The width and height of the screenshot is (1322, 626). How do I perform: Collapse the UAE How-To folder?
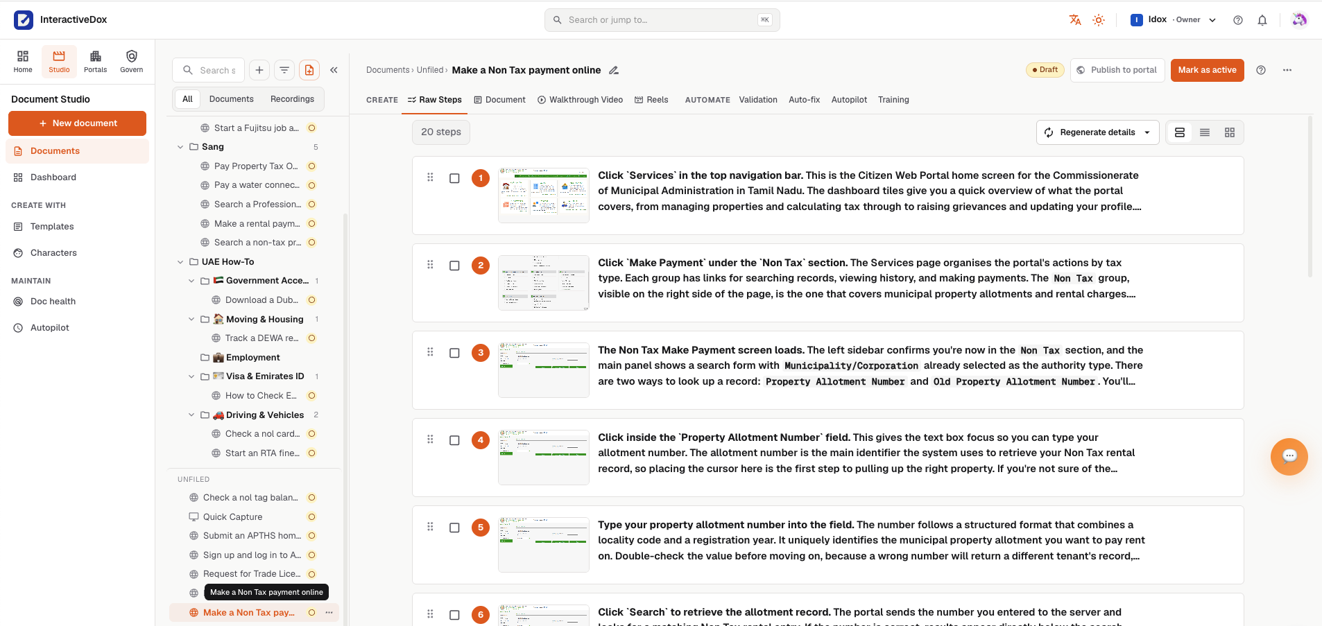click(180, 262)
